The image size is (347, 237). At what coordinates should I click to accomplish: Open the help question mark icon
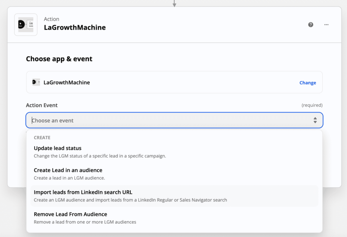(310, 25)
